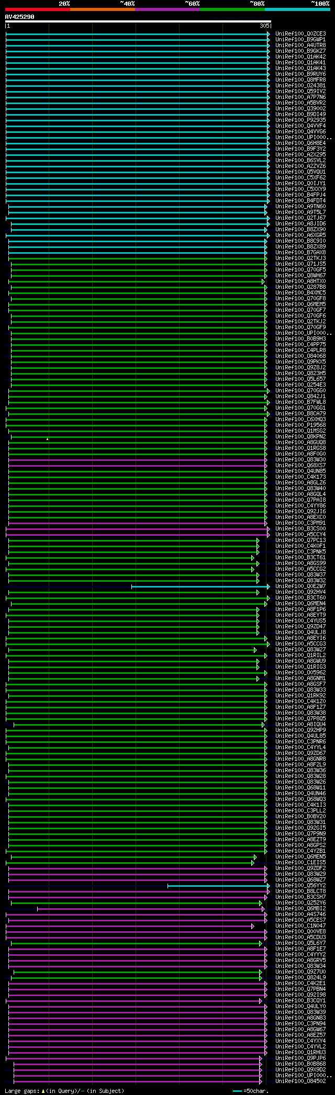Select label UniRef100_O84068

(x=300, y=356)
